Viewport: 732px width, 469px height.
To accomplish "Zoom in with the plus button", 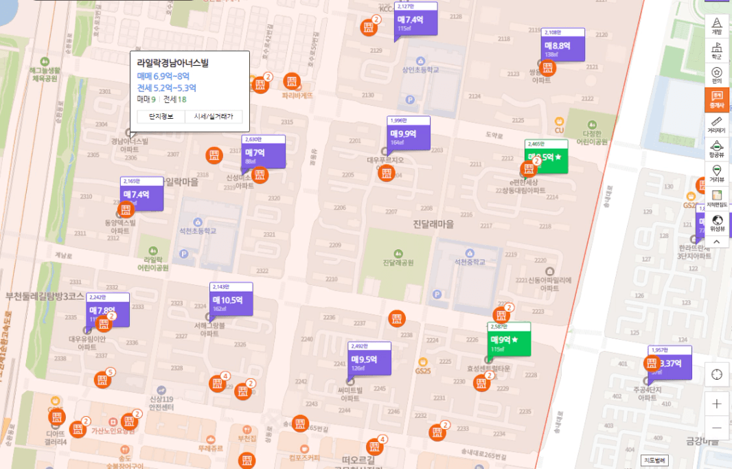I will (x=717, y=403).
